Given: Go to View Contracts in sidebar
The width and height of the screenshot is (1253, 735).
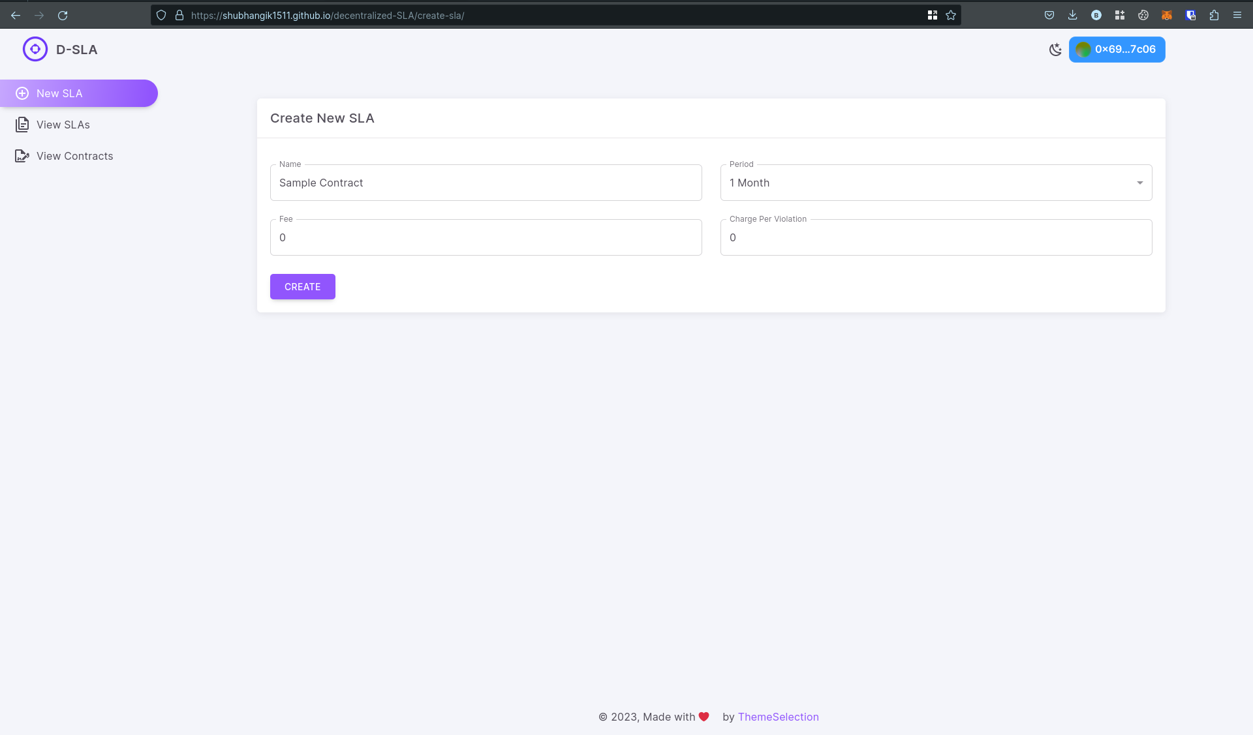Looking at the screenshot, I should pos(74,156).
